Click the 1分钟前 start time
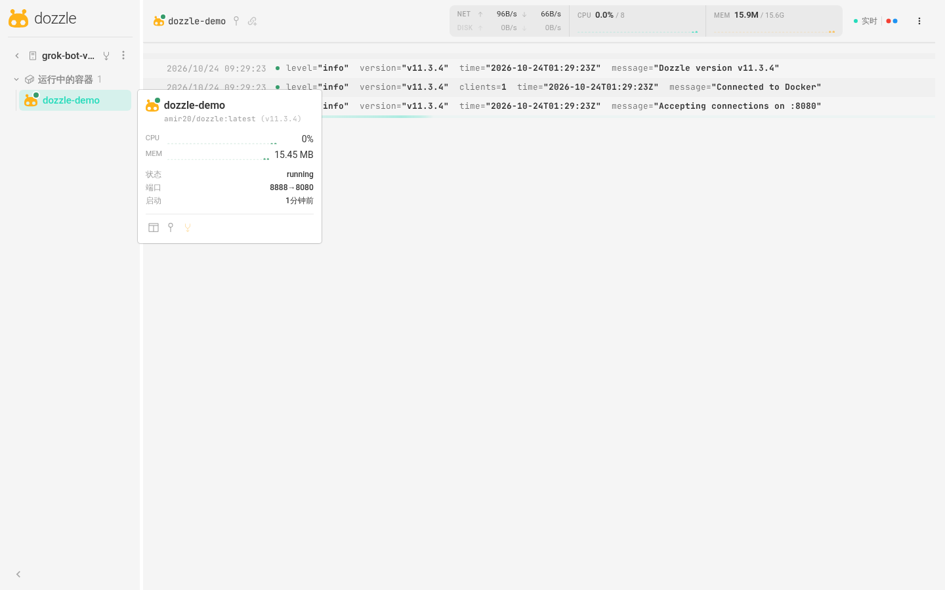945x590 pixels. click(x=299, y=201)
